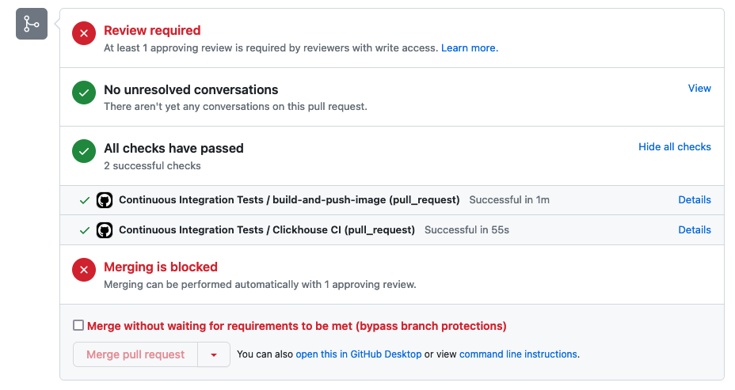This screenshot has height=390, width=735.
Task: Open Details for build-and-push-image check
Action: [695, 200]
